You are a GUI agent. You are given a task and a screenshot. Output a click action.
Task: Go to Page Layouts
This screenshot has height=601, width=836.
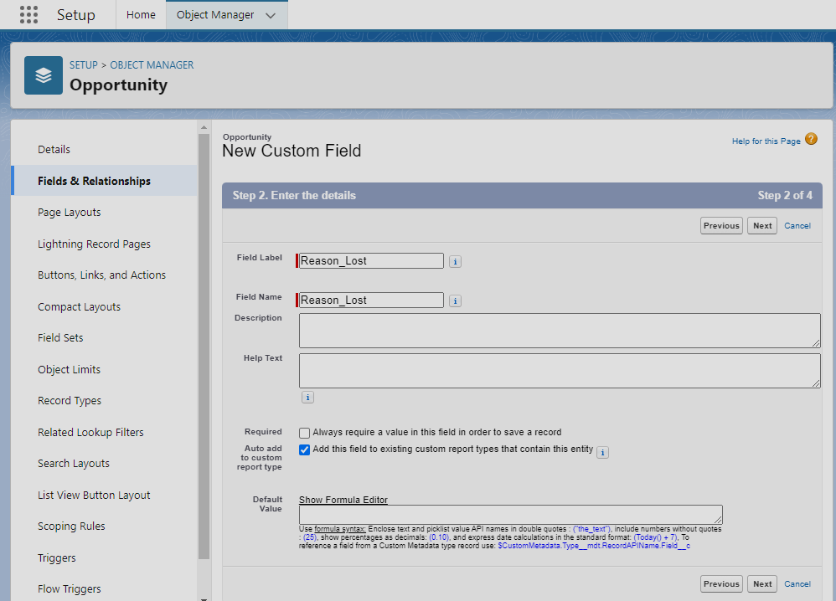click(x=70, y=212)
